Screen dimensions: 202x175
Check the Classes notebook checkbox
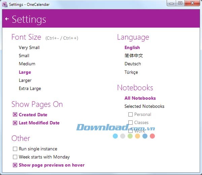[x=131, y=123]
